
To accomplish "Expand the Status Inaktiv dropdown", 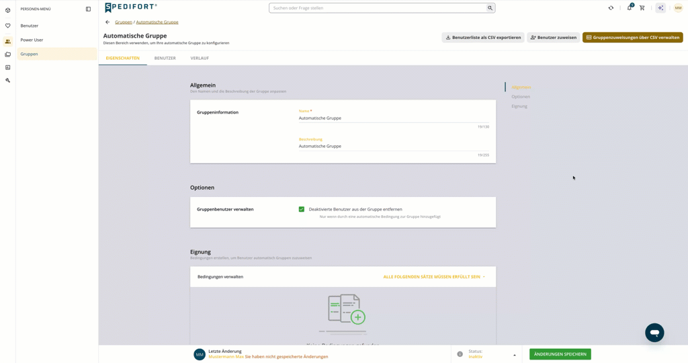I will pos(492,354).
